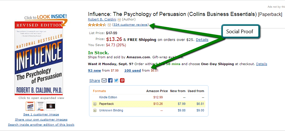Viewport: 285px width, 131px height.
Task: Select the first book cover thumbnail
Action: 30,106
